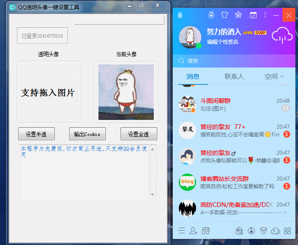Minimize the QQ main panel
This screenshot has width=298, height=245.
pos(276,15)
